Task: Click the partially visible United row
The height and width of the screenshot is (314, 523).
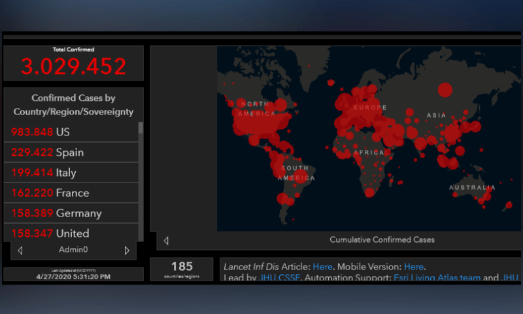Action: point(72,233)
